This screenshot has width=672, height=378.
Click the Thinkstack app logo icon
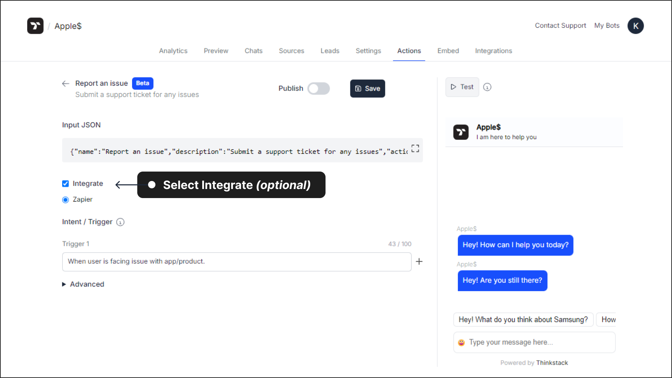(36, 26)
